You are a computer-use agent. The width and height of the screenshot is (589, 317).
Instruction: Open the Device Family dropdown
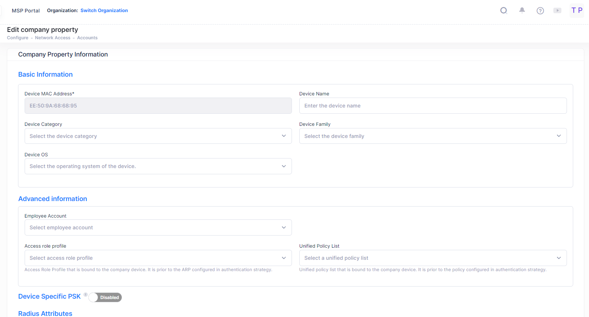tap(433, 136)
